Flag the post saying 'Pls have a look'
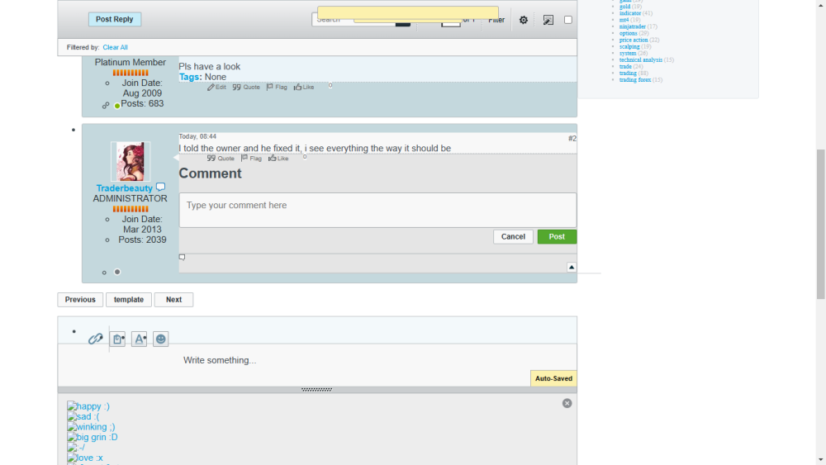This screenshot has height=465, width=826. (x=277, y=87)
